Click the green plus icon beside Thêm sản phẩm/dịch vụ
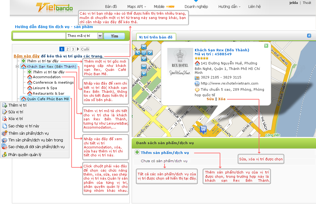Screen dimensions: 316x204 (x=137, y=152)
